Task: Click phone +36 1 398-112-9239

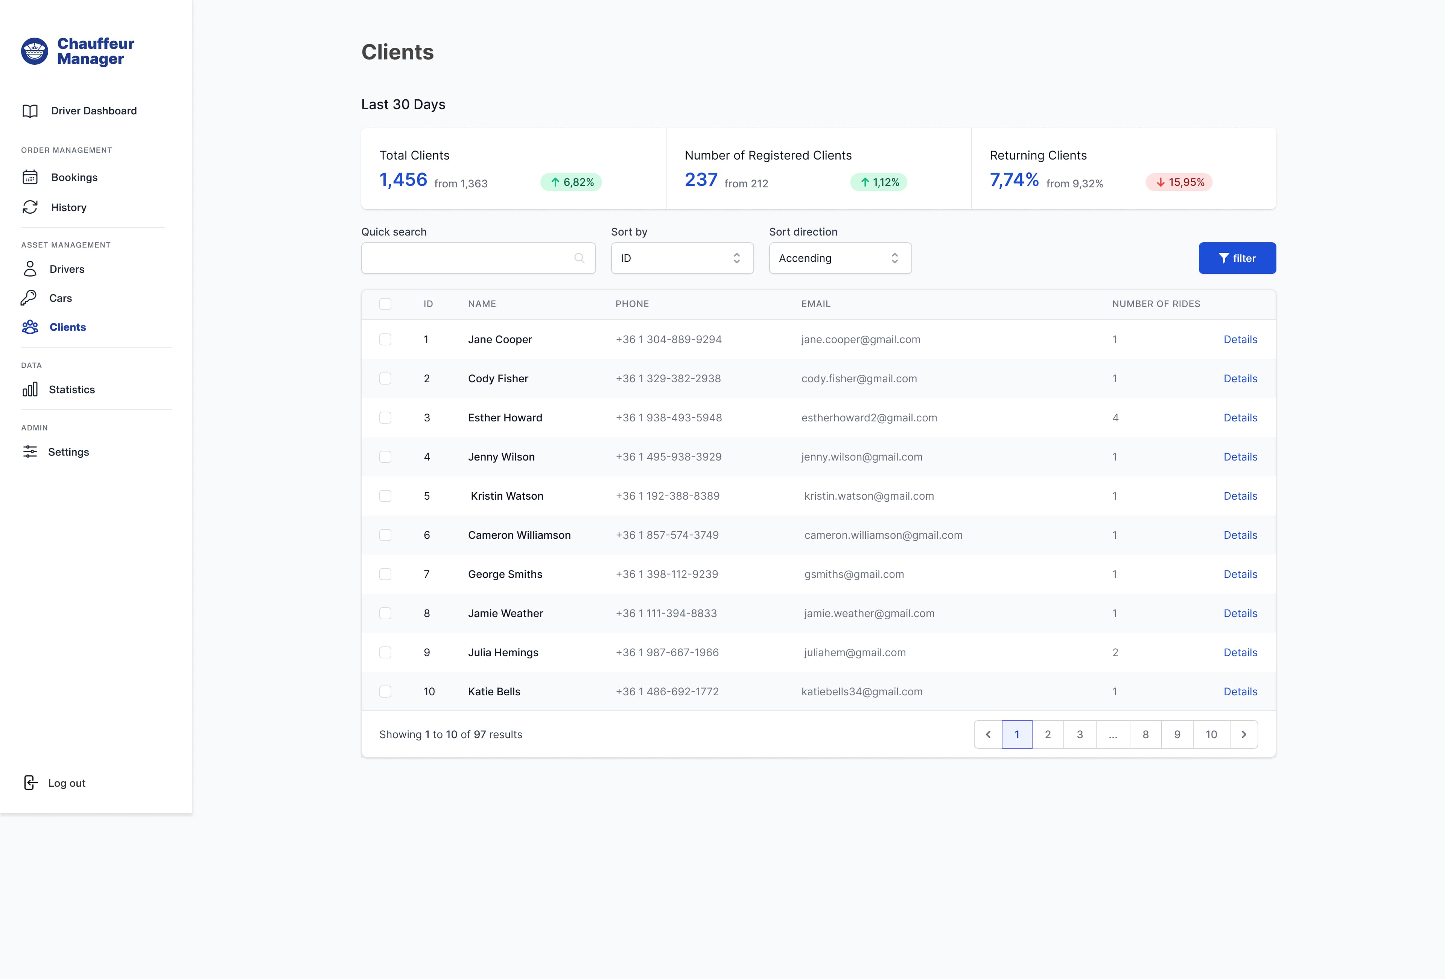Action: click(666, 575)
